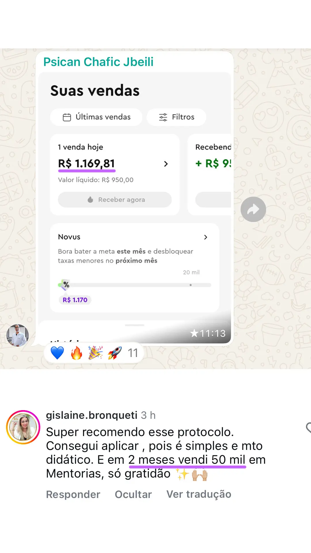This screenshot has width=311, height=553.
Task: Tap the sliders icon in Filtros
Action: (163, 117)
